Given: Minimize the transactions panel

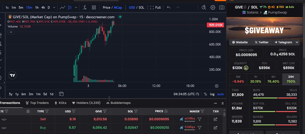Looking at the screenshot, I should point(216,103).
